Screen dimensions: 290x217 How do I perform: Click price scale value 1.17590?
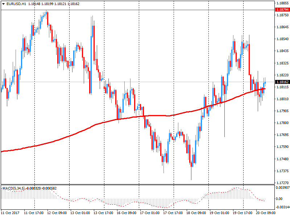tap(282, 147)
